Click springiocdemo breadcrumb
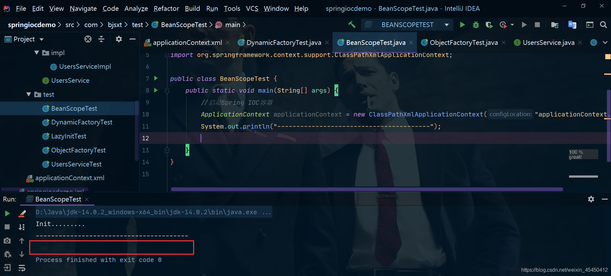The width and height of the screenshot is (611, 276). pyautogui.click(x=32, y=25)
